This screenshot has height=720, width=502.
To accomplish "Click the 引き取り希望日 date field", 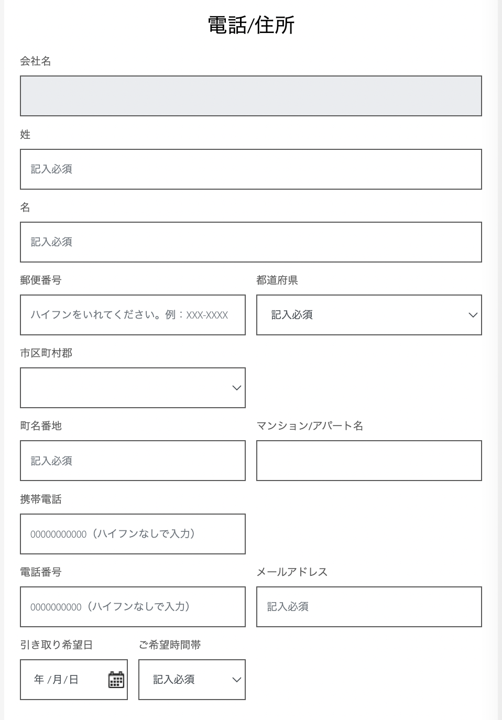I will 63,680.
